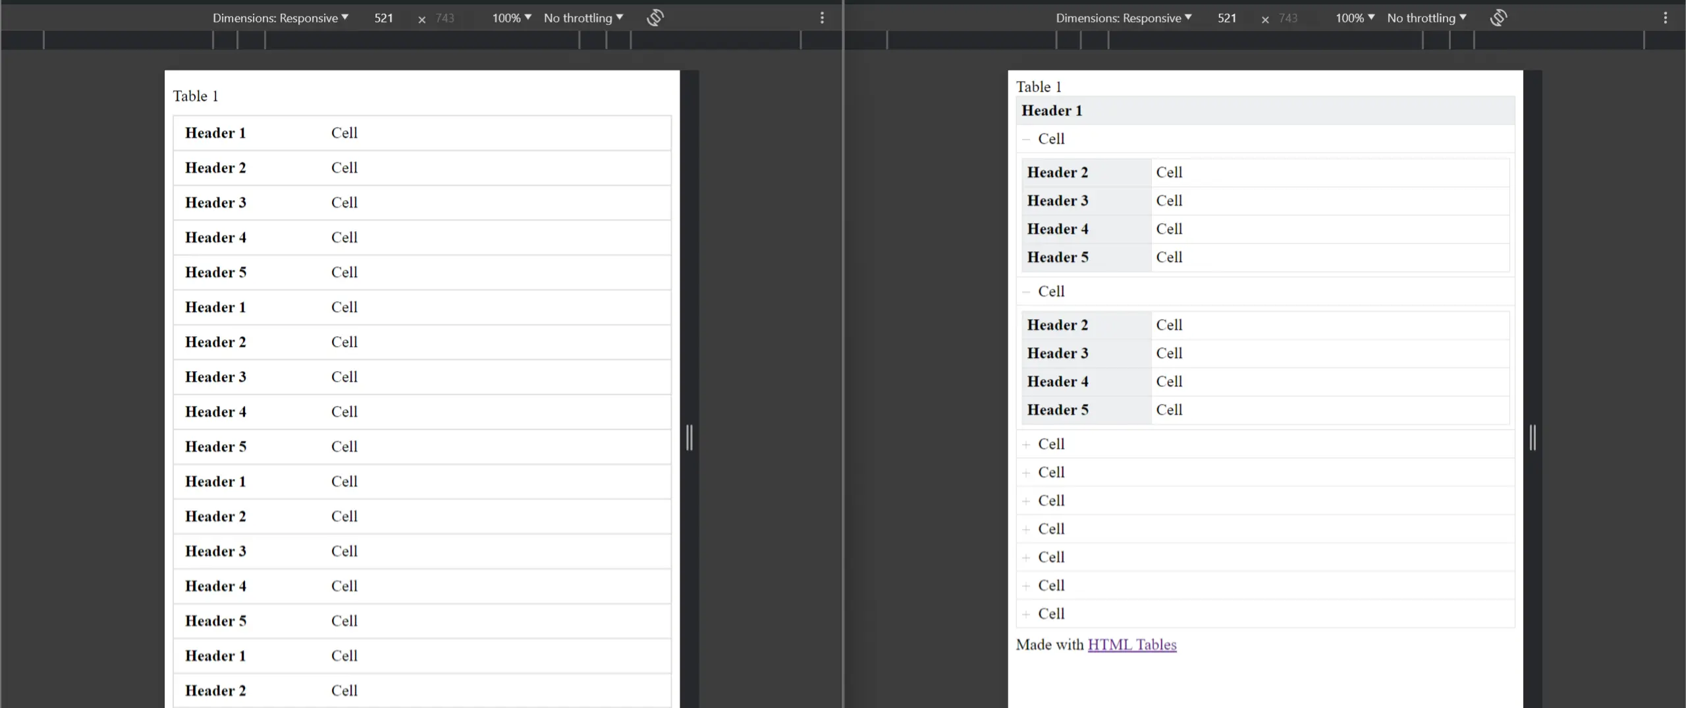The height and width of the screenshot is (708, 1686).
Task: Expand the last Cell row plus icon
Action: [x=1026, y=615]
